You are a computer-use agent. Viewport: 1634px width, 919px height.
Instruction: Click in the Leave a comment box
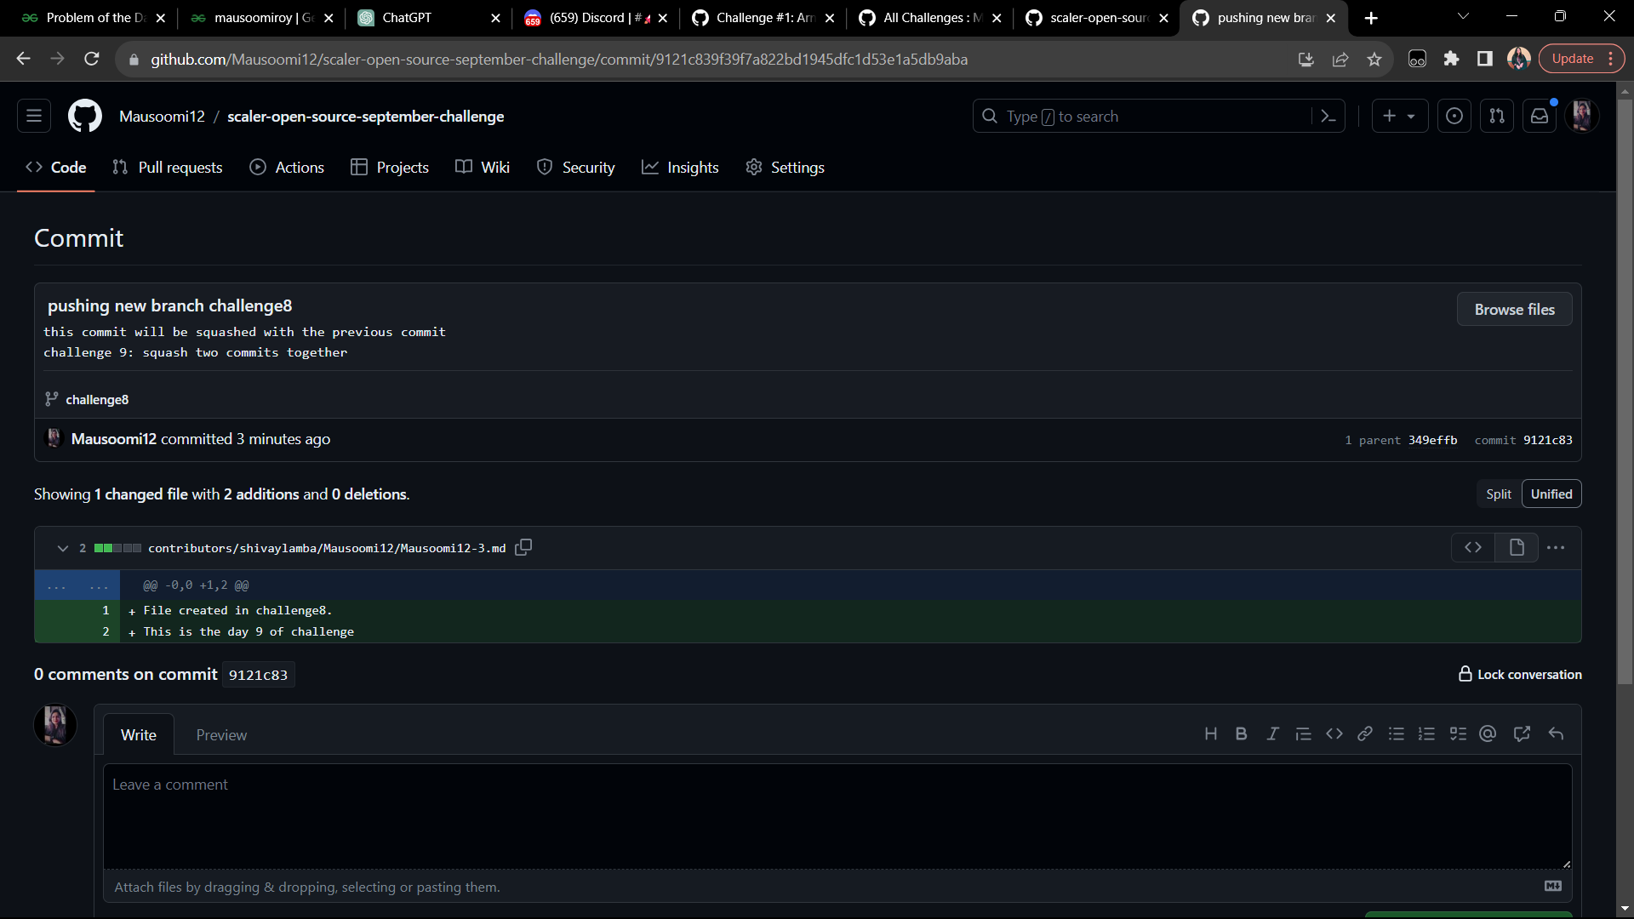click(x=837, y=815)
